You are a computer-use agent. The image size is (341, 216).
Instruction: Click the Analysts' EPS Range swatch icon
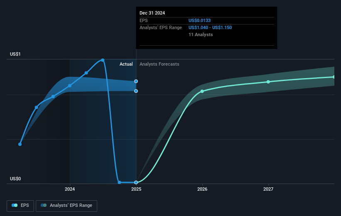pyautogui.click(x=44, y=205)
